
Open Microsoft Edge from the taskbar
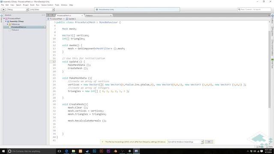(x=66, y=151)
